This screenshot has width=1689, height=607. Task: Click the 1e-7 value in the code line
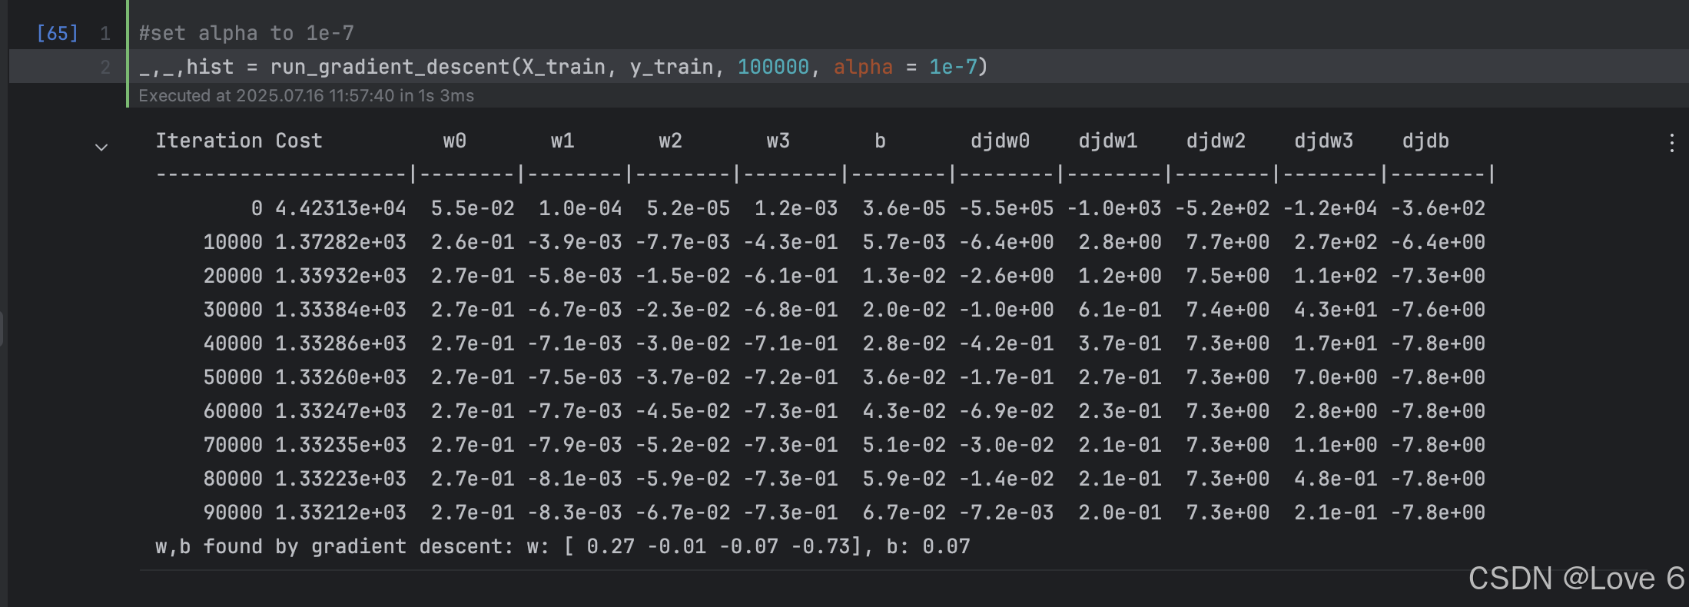pyautogui.click(x=953, y=67)
